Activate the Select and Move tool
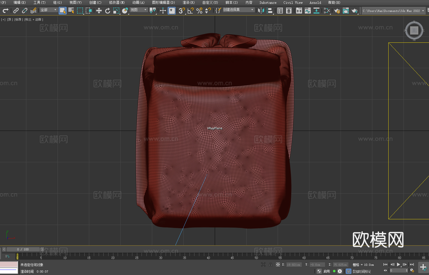Image resolution: width=429 pixels, height=275 pixels. click(x=99, y=11)
